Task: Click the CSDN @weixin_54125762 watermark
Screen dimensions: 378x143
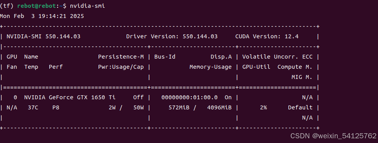Action: pyautogui.click(x=333, y=136)
